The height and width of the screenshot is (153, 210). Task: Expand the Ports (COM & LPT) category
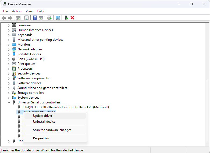(9, 59)
